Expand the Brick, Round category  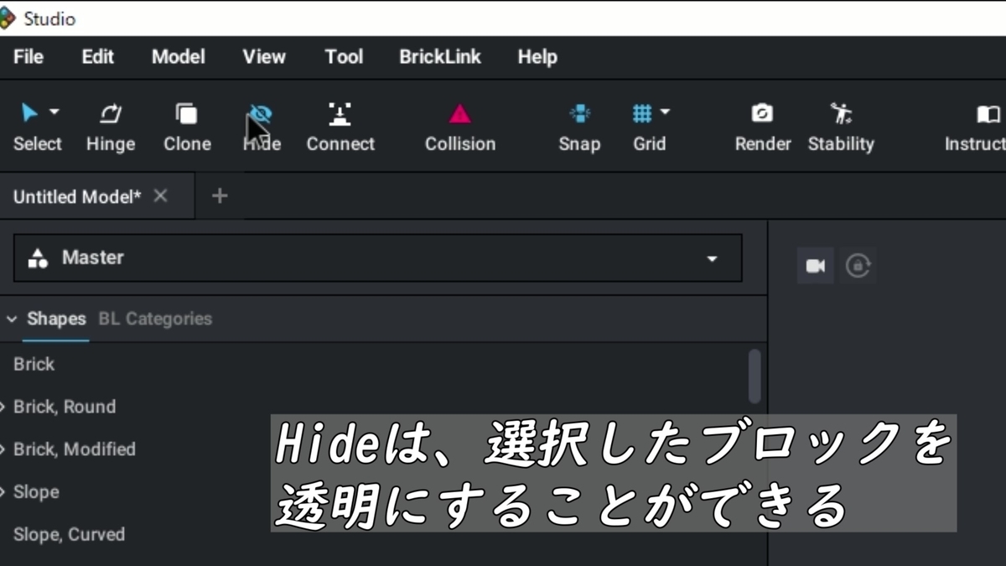pyautogui.click(x=3, y=408)
